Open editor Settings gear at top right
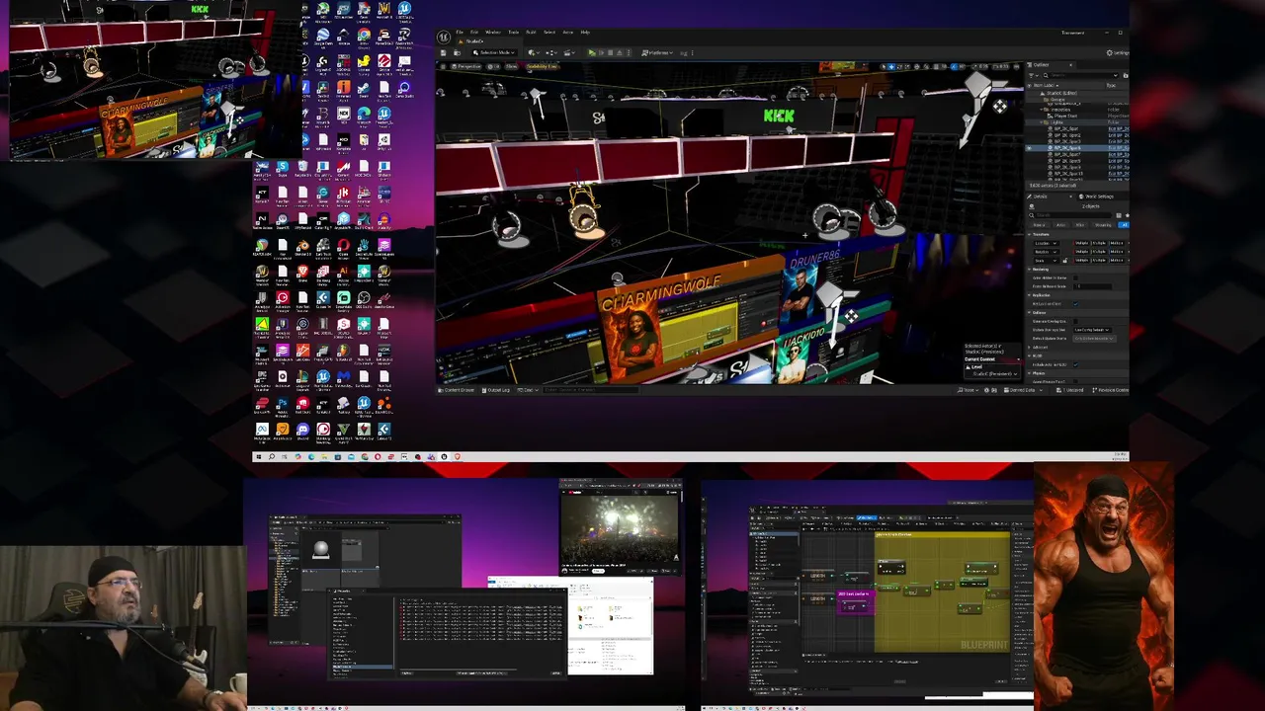Screen dimensions: 1265x711 [x=1117, y=52]
